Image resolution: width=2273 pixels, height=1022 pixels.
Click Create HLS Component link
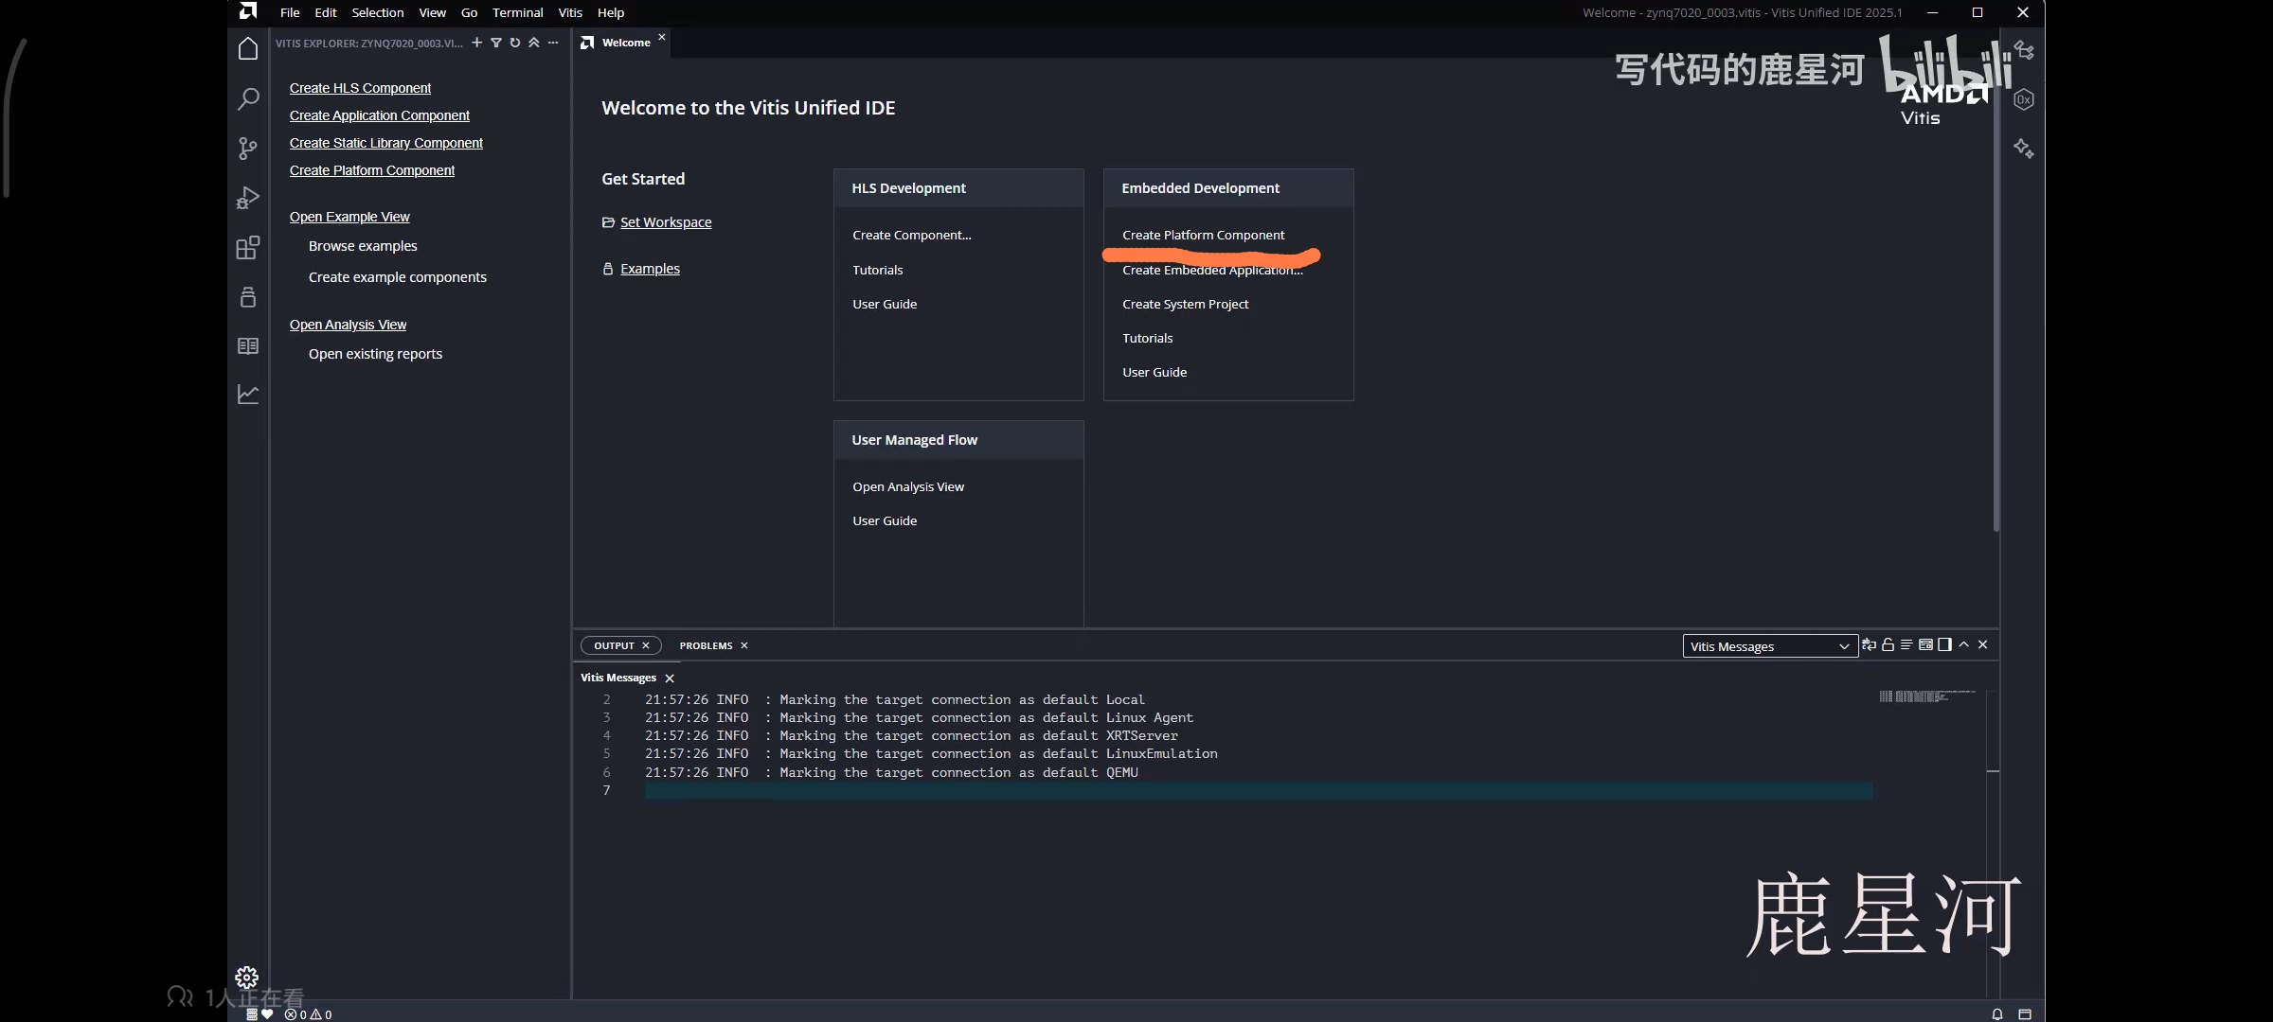click(x=360, y=88)
